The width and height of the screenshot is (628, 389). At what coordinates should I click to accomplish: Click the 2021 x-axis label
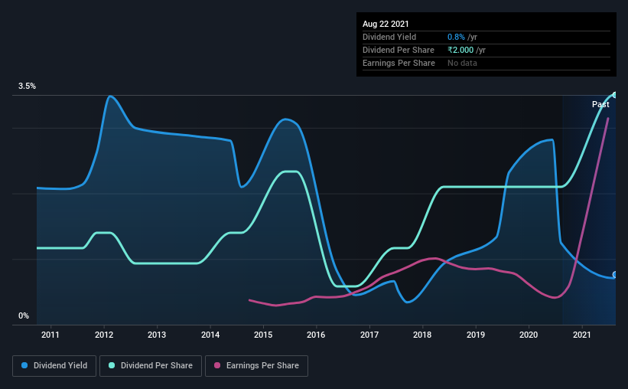(x=582, y=335)
